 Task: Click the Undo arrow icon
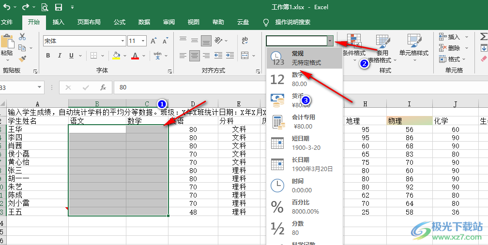(7, 7)
